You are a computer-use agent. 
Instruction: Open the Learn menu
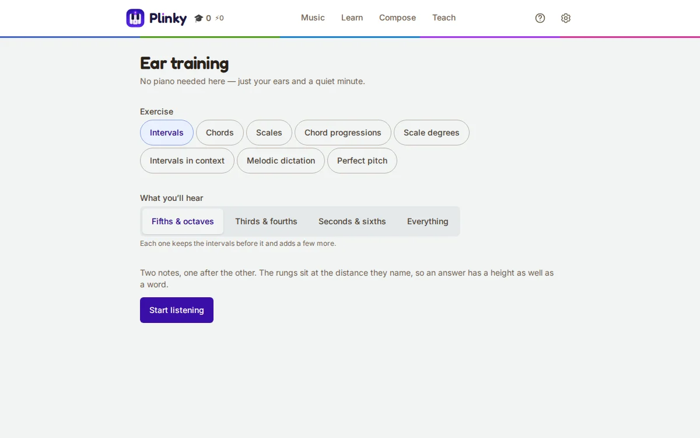pyautogui.click(x=352, y=18)
